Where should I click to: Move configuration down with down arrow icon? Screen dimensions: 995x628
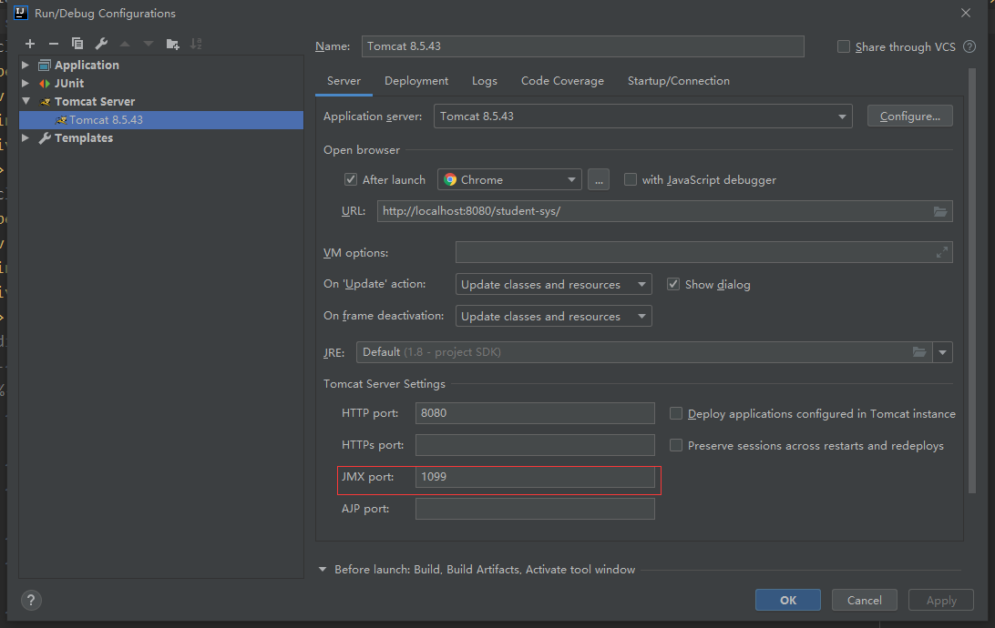(149, 44)
